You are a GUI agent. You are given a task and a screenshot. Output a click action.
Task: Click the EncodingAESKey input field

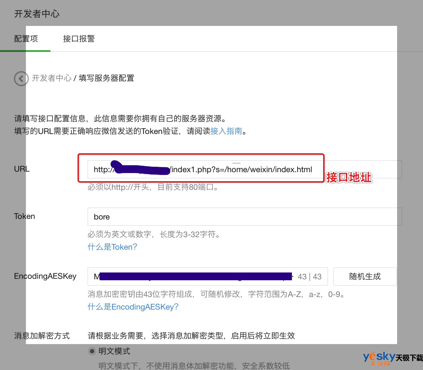[x=208, y=277]
